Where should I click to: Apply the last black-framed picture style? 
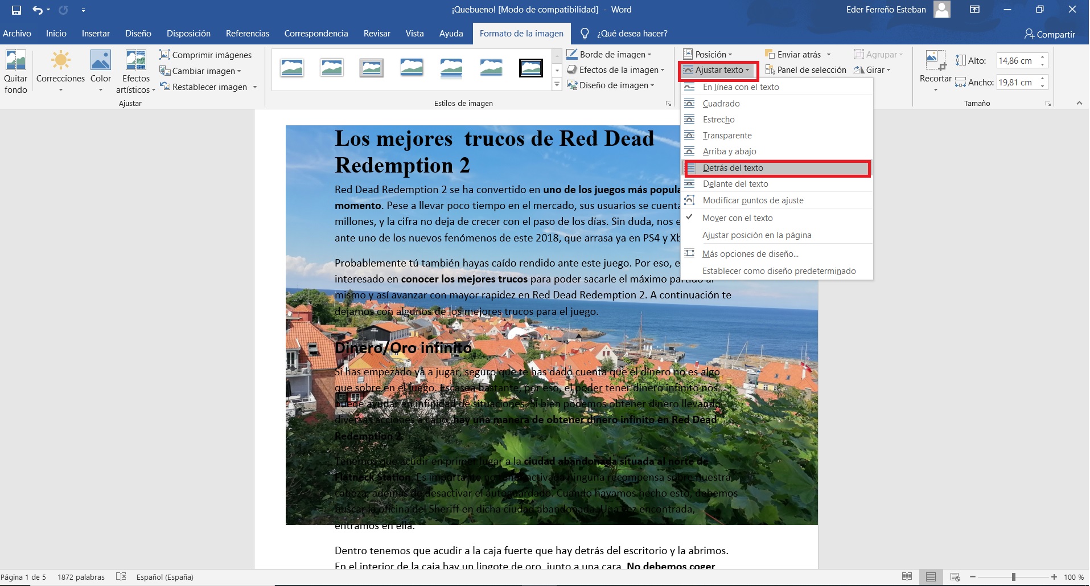pyautogui.click(x=530, y=68)
